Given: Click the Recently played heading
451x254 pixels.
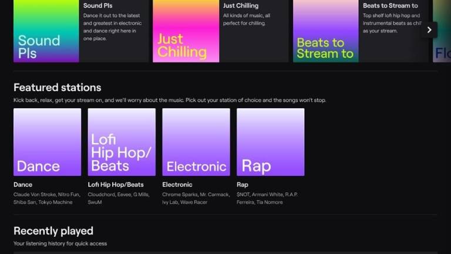Looking at the screenshot, I should (x=53, y=230).
